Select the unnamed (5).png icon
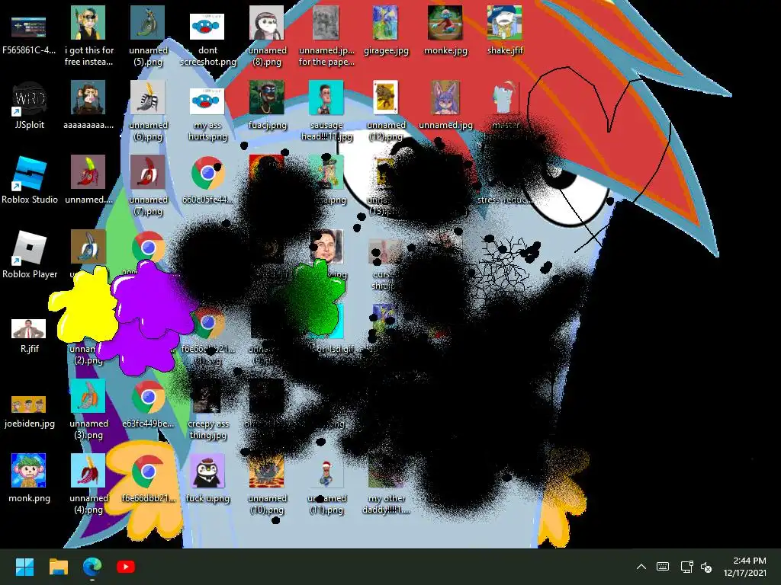The width and height of the screenshot is (781, 585). (148, 36)
